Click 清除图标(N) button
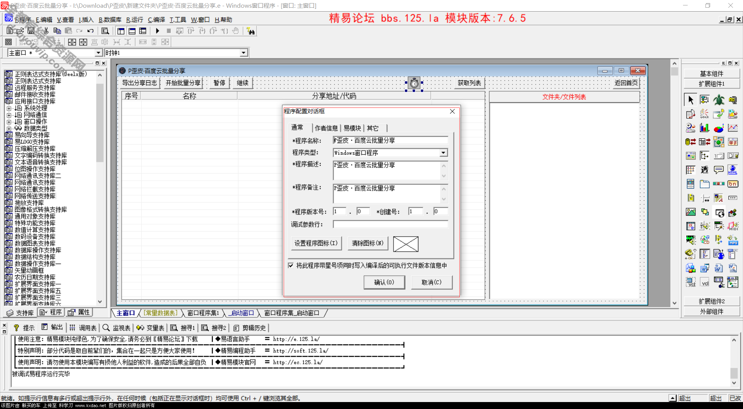The image size is (743, 409). 368,244
